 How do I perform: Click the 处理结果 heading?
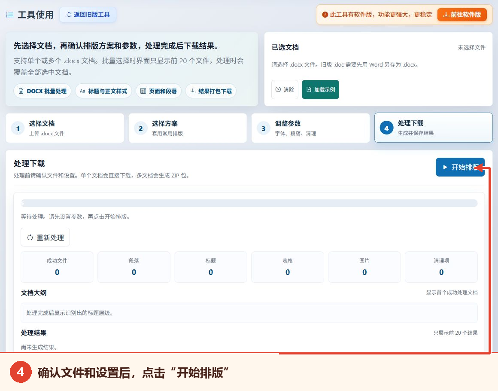click(x=33, y=333)
